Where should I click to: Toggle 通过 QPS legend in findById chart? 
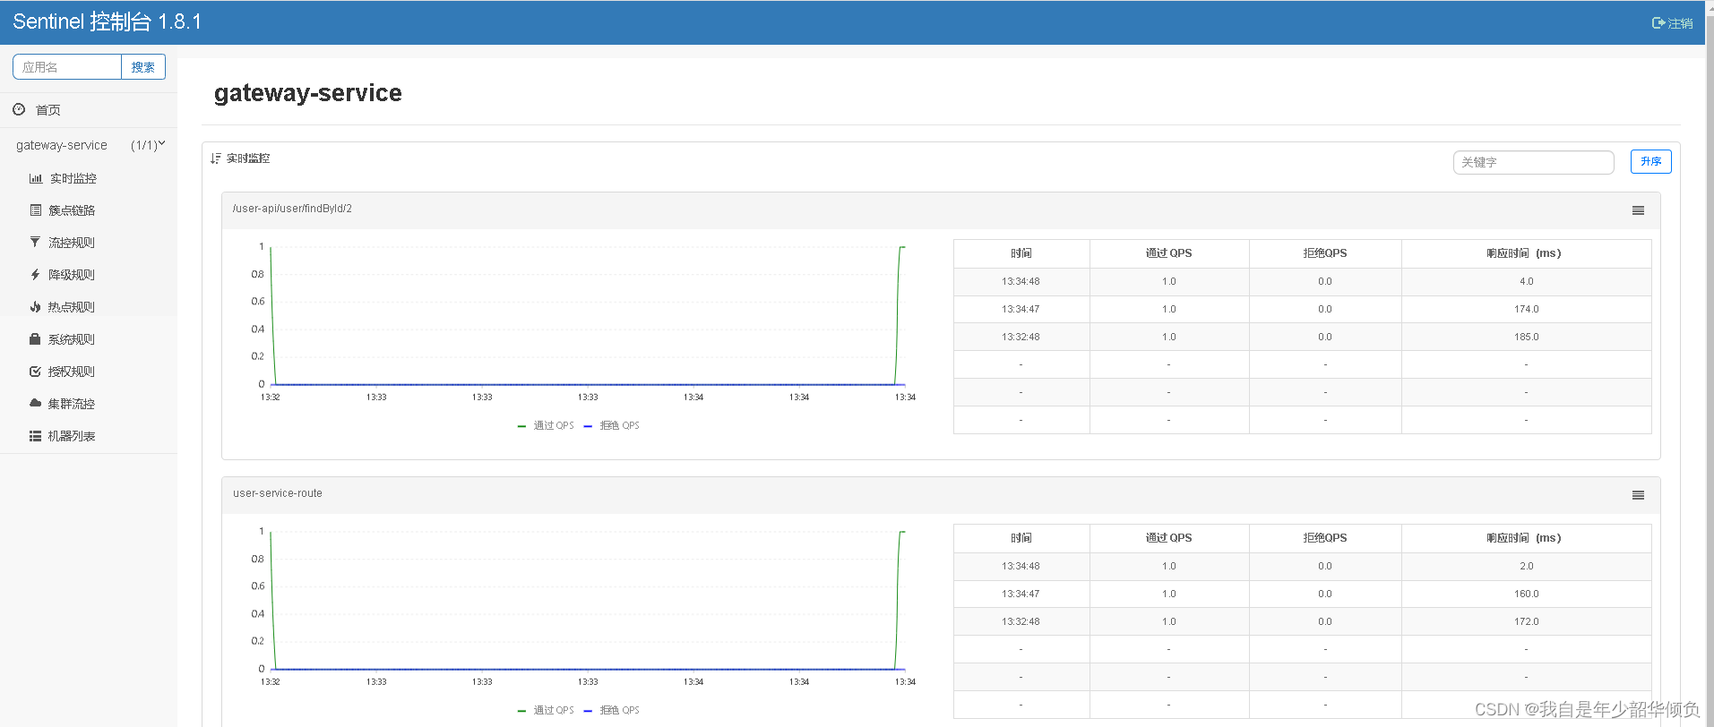(x=546, y=425)
